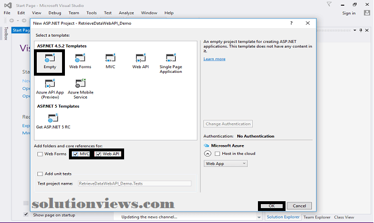Click 'ASP.NET 5 Templates' heading
This screenshot has height=223, width=374.
pos(58,106)
